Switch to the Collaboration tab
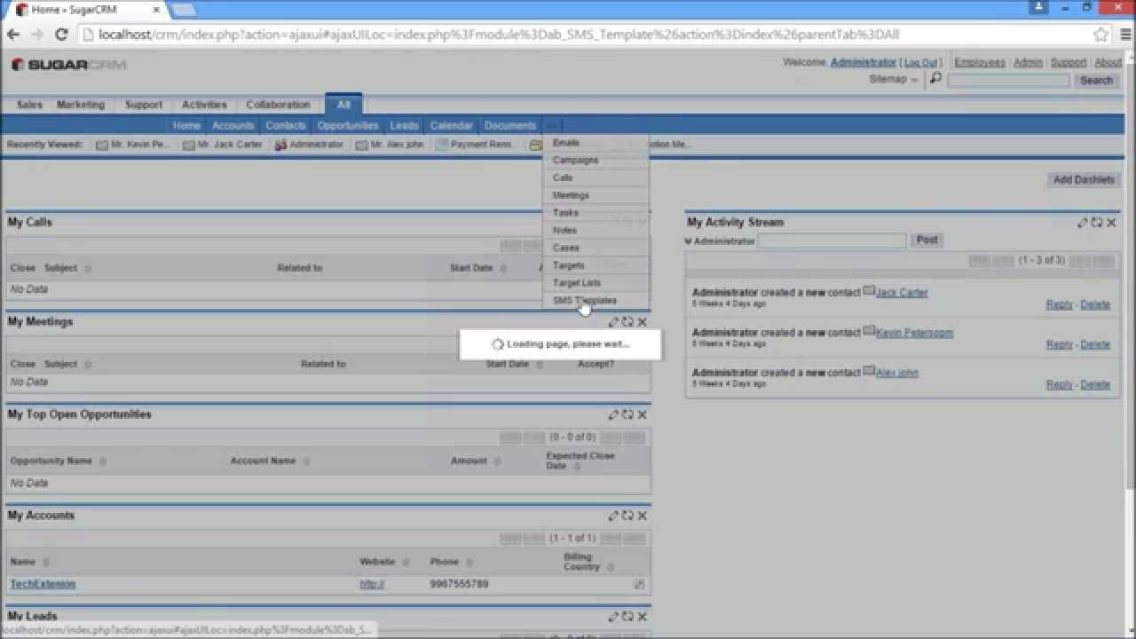The width and height of the screenshot is (1136, 639). (278, 105)
